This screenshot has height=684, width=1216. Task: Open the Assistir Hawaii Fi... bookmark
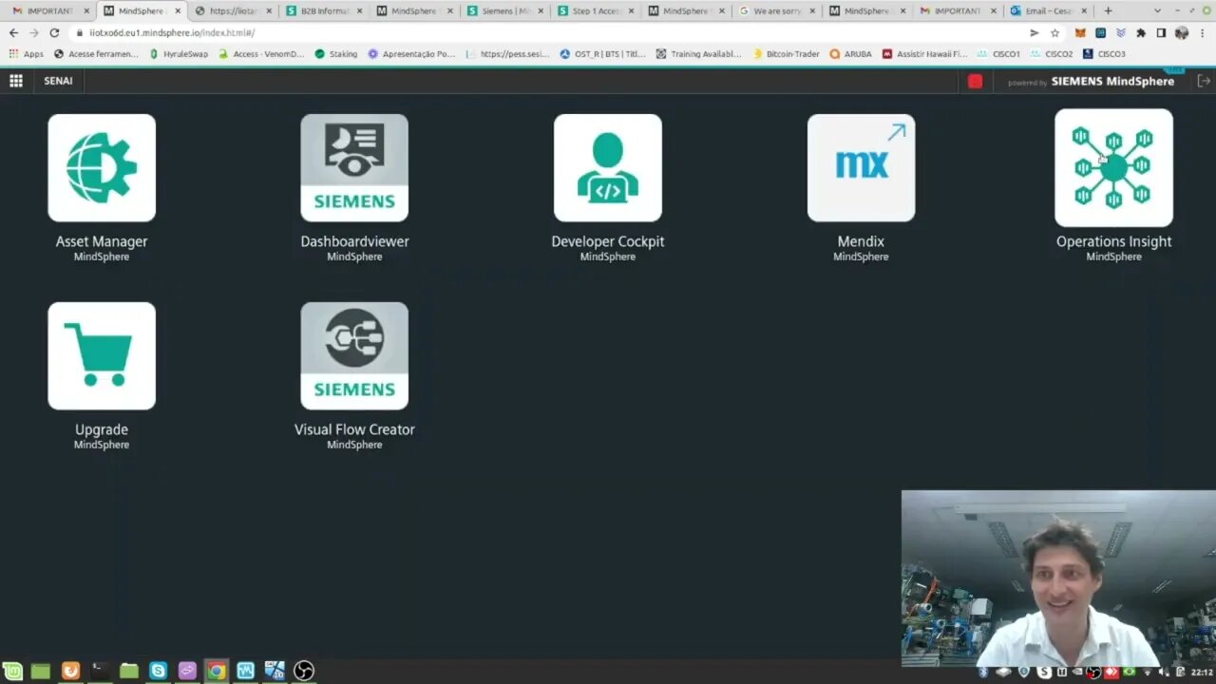(x=924, y=54)
